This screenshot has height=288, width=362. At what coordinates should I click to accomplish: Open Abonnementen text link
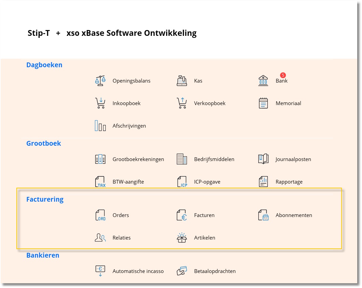click(x=294, y=215)
